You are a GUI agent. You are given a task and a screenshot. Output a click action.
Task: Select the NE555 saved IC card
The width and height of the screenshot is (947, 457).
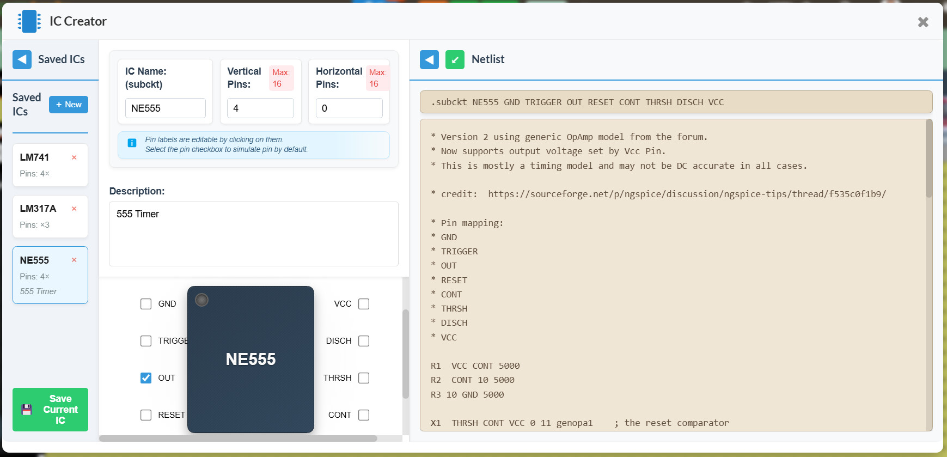click(50, 275)
